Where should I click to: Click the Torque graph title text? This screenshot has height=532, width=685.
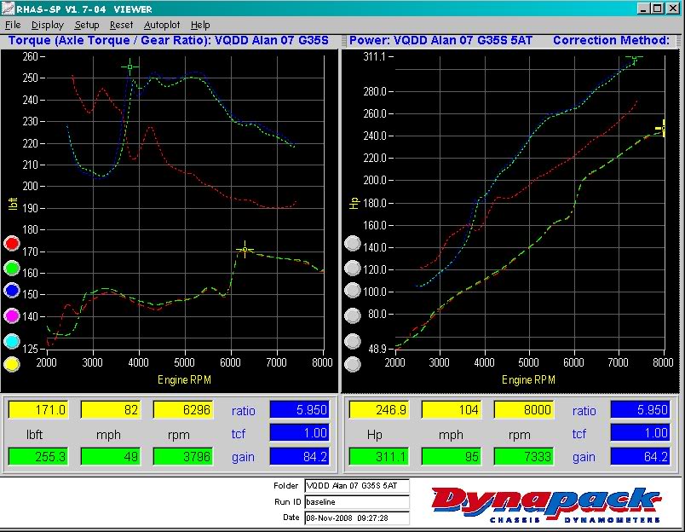(168, 41)
